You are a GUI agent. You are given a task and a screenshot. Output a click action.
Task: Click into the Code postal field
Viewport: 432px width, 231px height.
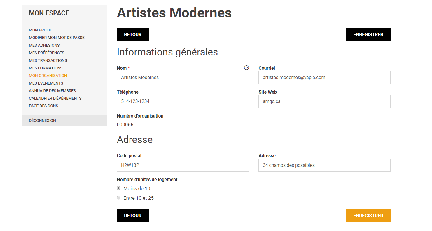183,165
